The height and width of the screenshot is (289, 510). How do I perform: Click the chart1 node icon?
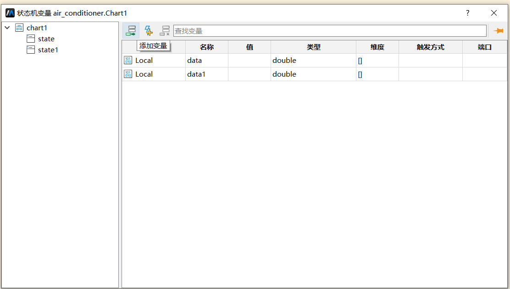(x=19, y=28)
